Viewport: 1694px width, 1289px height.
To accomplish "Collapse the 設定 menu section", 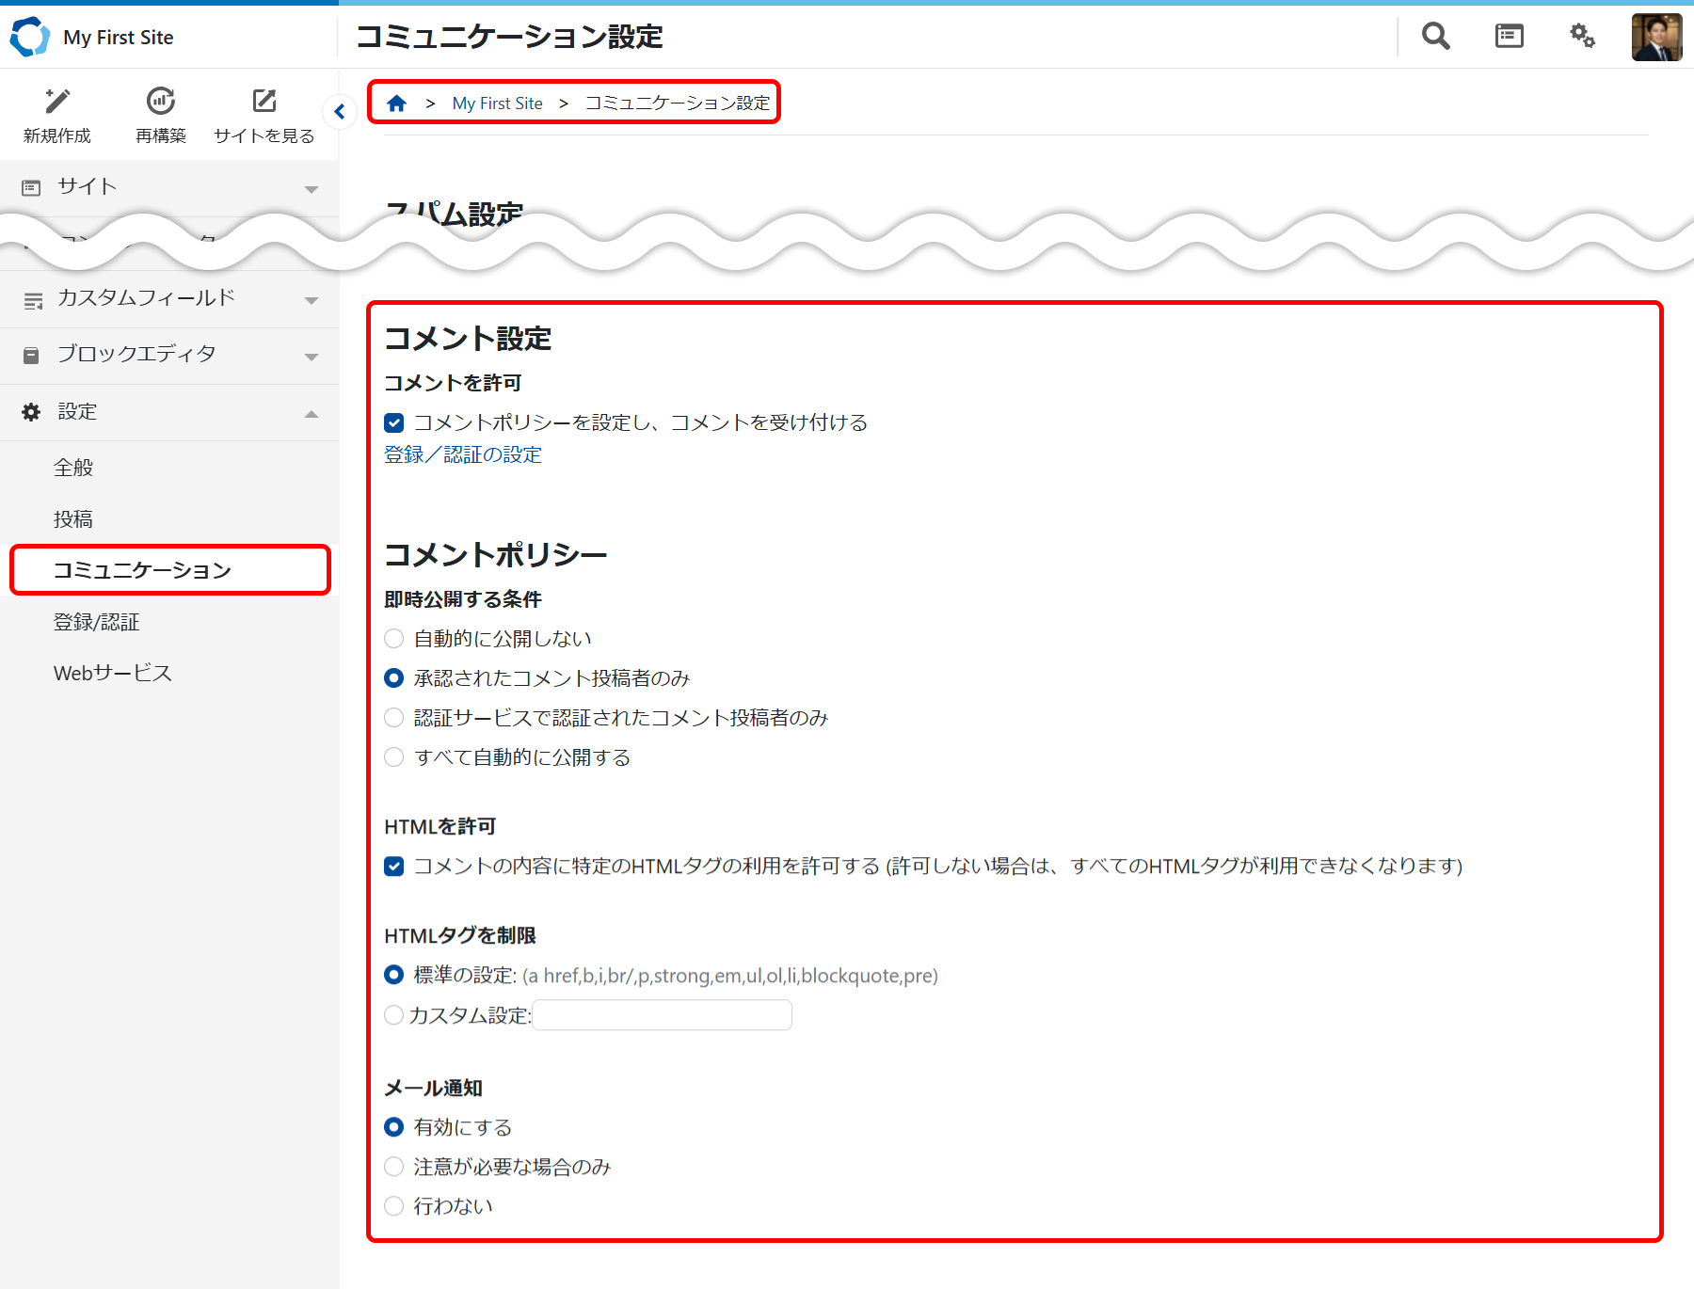I will 312,412.
